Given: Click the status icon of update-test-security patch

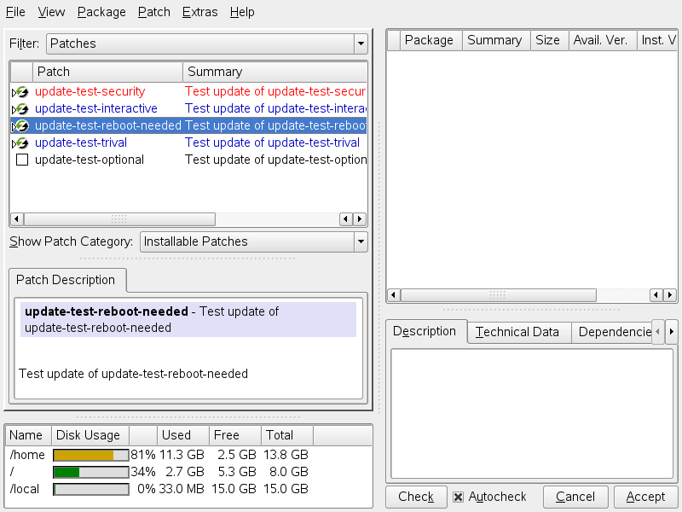Looking at the screenshot, I should click(22, 92).
